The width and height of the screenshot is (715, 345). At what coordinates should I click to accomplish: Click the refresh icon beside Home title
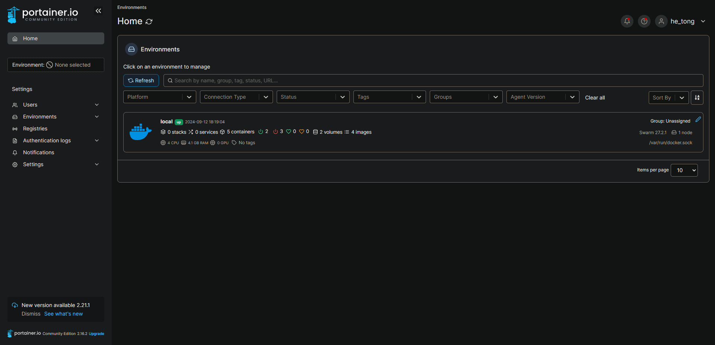[149, 22]
